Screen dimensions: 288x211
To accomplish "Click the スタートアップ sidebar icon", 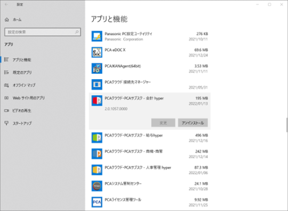I will [6, 123].
